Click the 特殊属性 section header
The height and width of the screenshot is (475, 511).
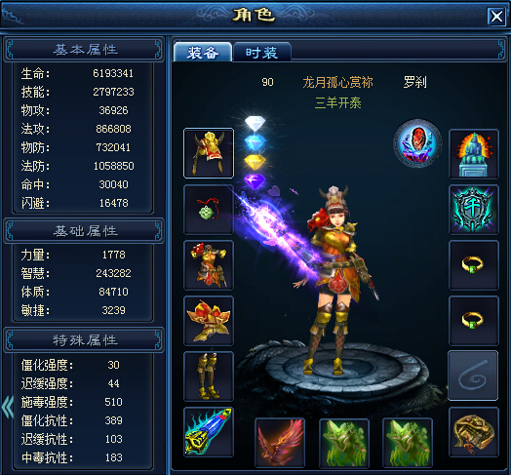click(x=84, y=340)
